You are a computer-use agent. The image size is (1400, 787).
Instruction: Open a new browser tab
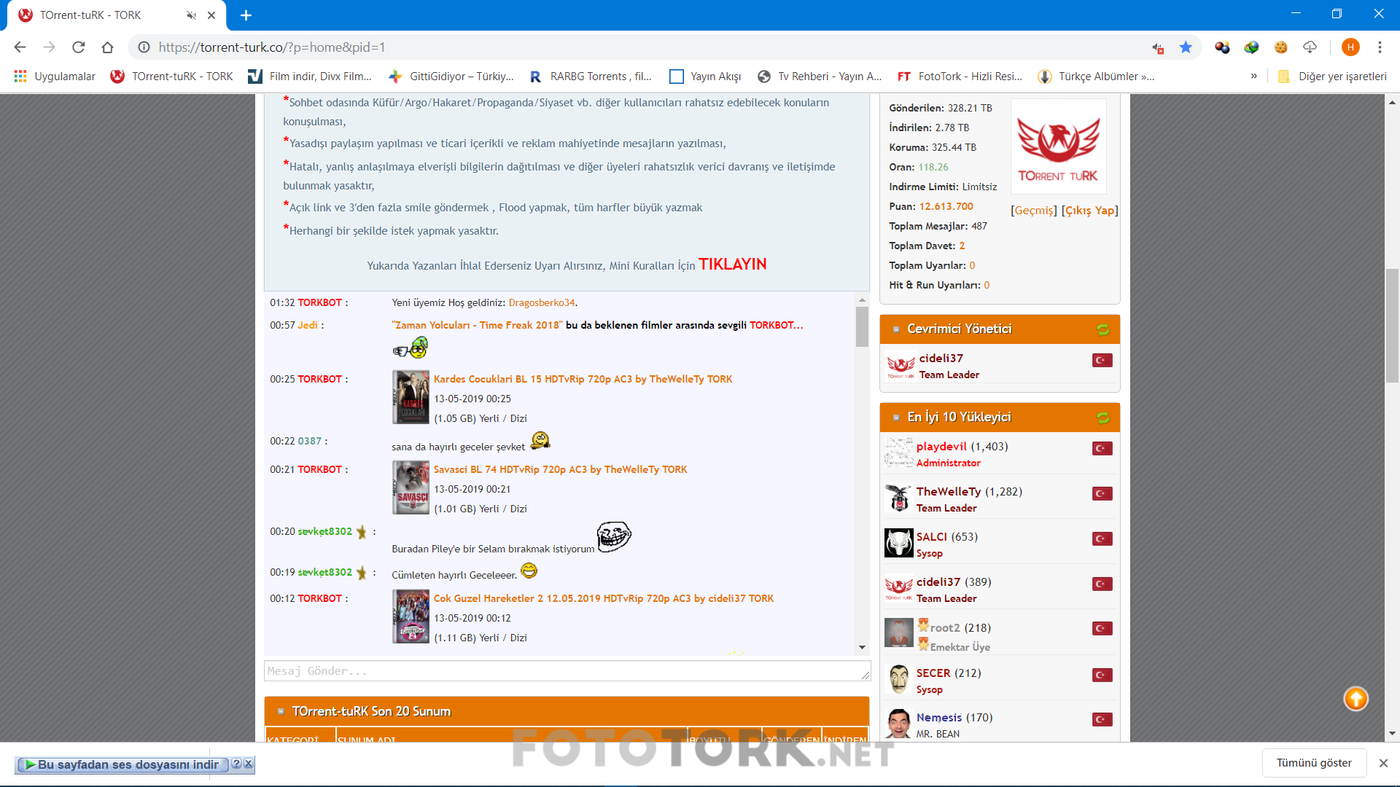246,15
